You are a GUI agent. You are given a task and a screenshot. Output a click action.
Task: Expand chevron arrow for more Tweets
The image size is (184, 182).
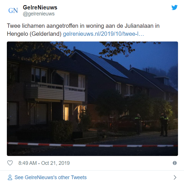[175, 177]
